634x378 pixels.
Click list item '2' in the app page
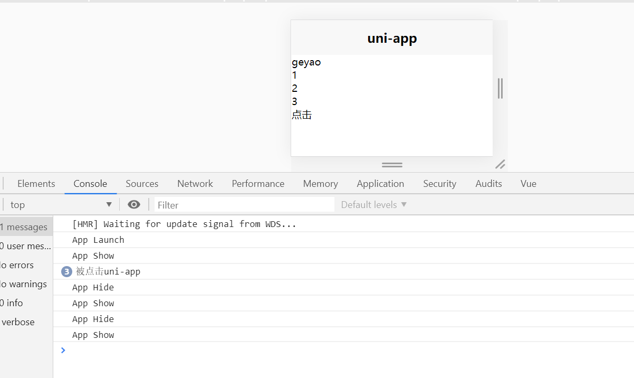[294, 89]
